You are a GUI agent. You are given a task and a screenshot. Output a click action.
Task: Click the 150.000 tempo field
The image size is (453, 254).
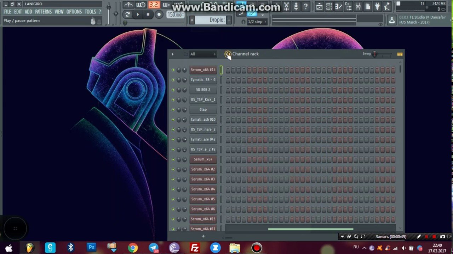coord(175,15)
